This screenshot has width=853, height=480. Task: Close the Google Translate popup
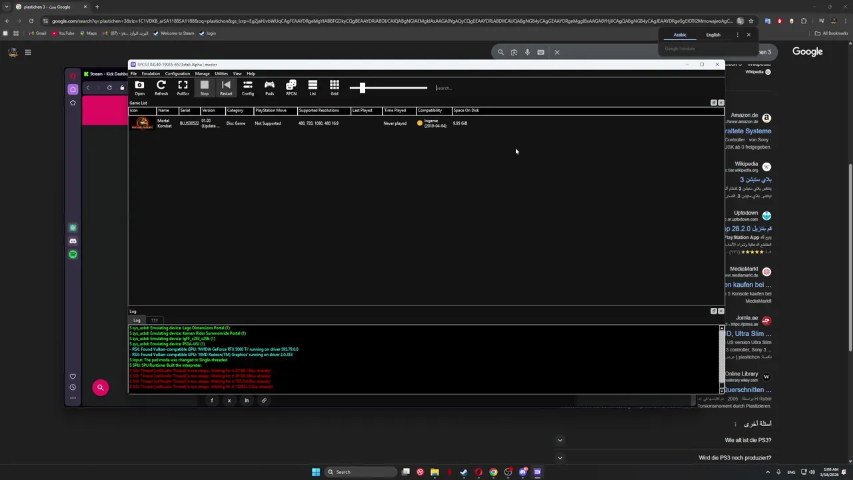click(748, 35)
